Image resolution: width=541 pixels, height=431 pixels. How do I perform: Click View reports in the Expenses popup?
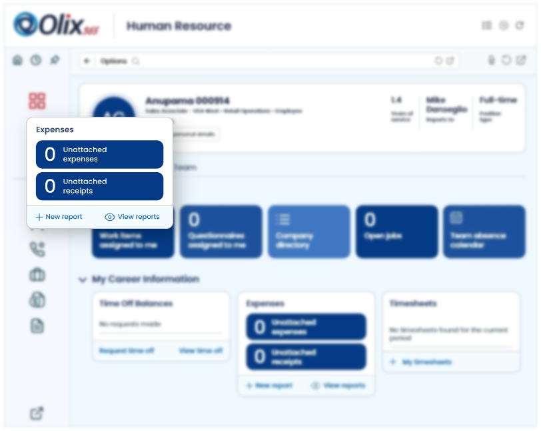tap(133, 217)
